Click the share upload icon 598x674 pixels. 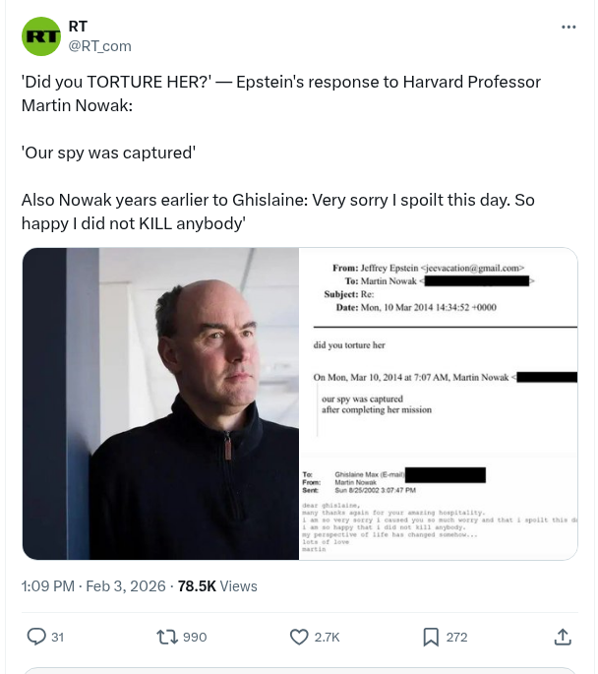point(563,637)
